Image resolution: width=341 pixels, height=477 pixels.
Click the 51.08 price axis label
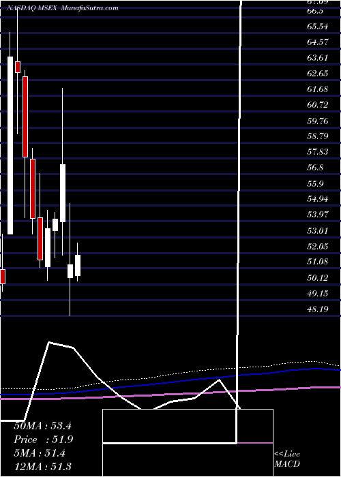point(318,262)
